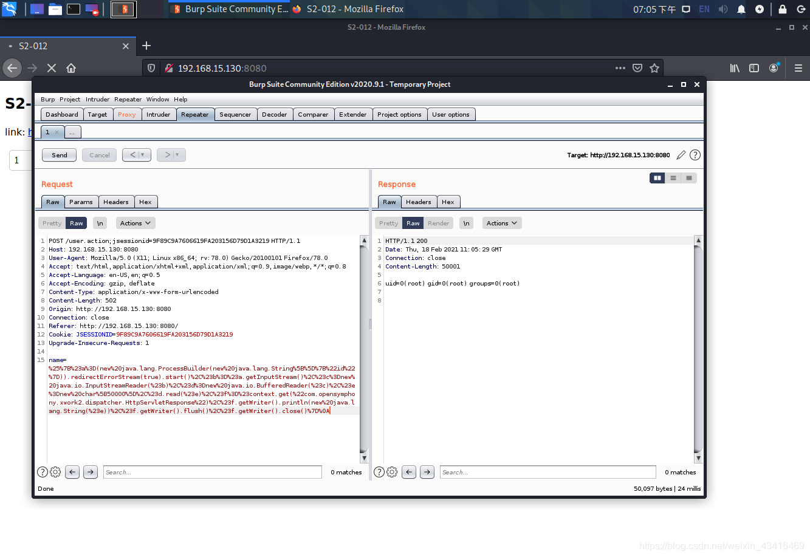Jump to previous match in response search

pyautogui.click(x=409, y=472)
